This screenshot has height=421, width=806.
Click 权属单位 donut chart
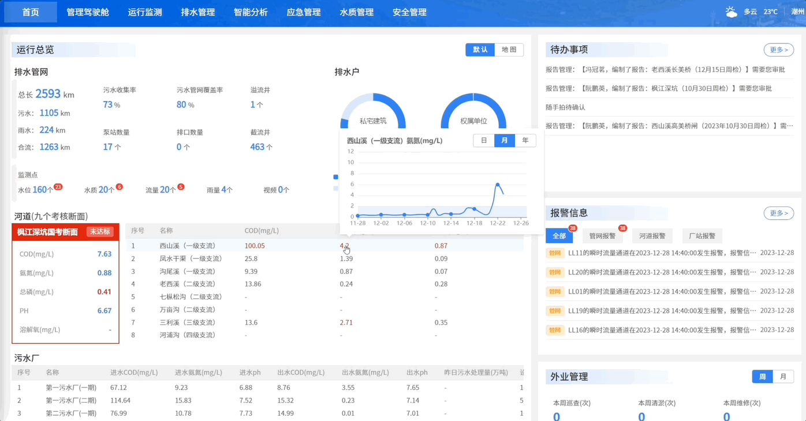(x=473, y=111)
